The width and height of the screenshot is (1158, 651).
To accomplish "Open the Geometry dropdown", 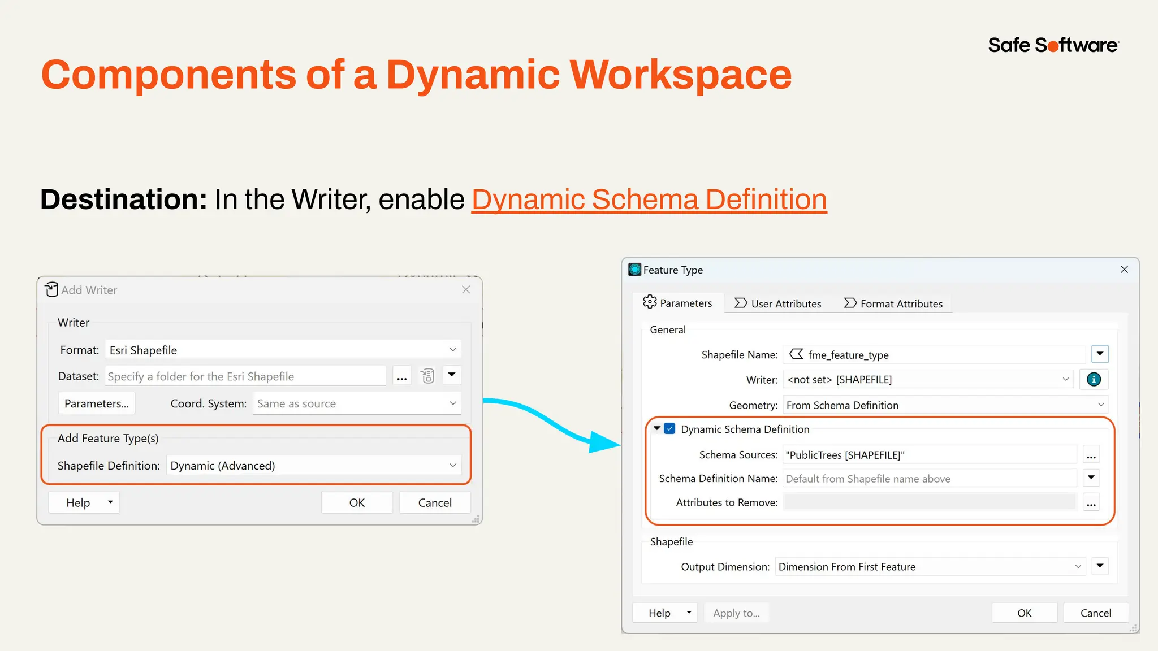I will (945, 405).
